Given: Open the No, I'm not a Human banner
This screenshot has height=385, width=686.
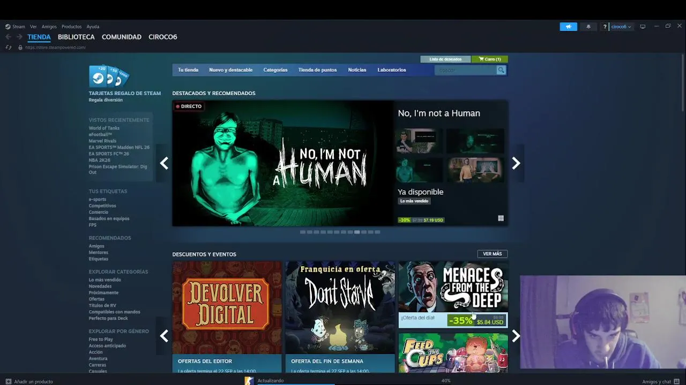Looking at the screenshot, I should click(283, 163).
